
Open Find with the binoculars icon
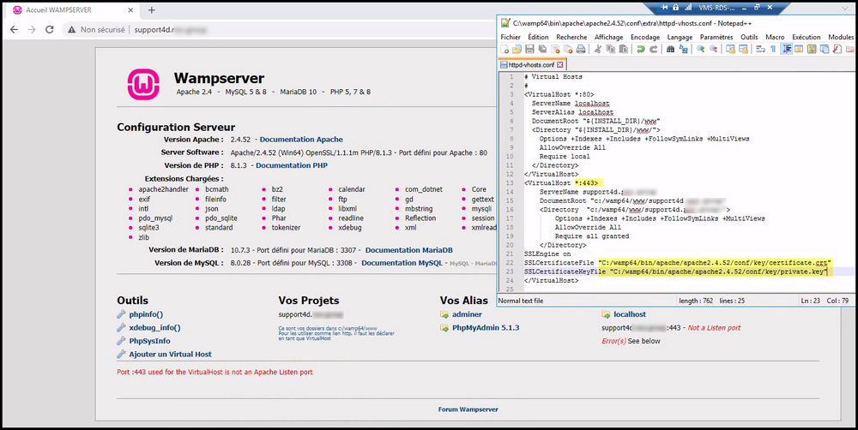pos(670,50)
